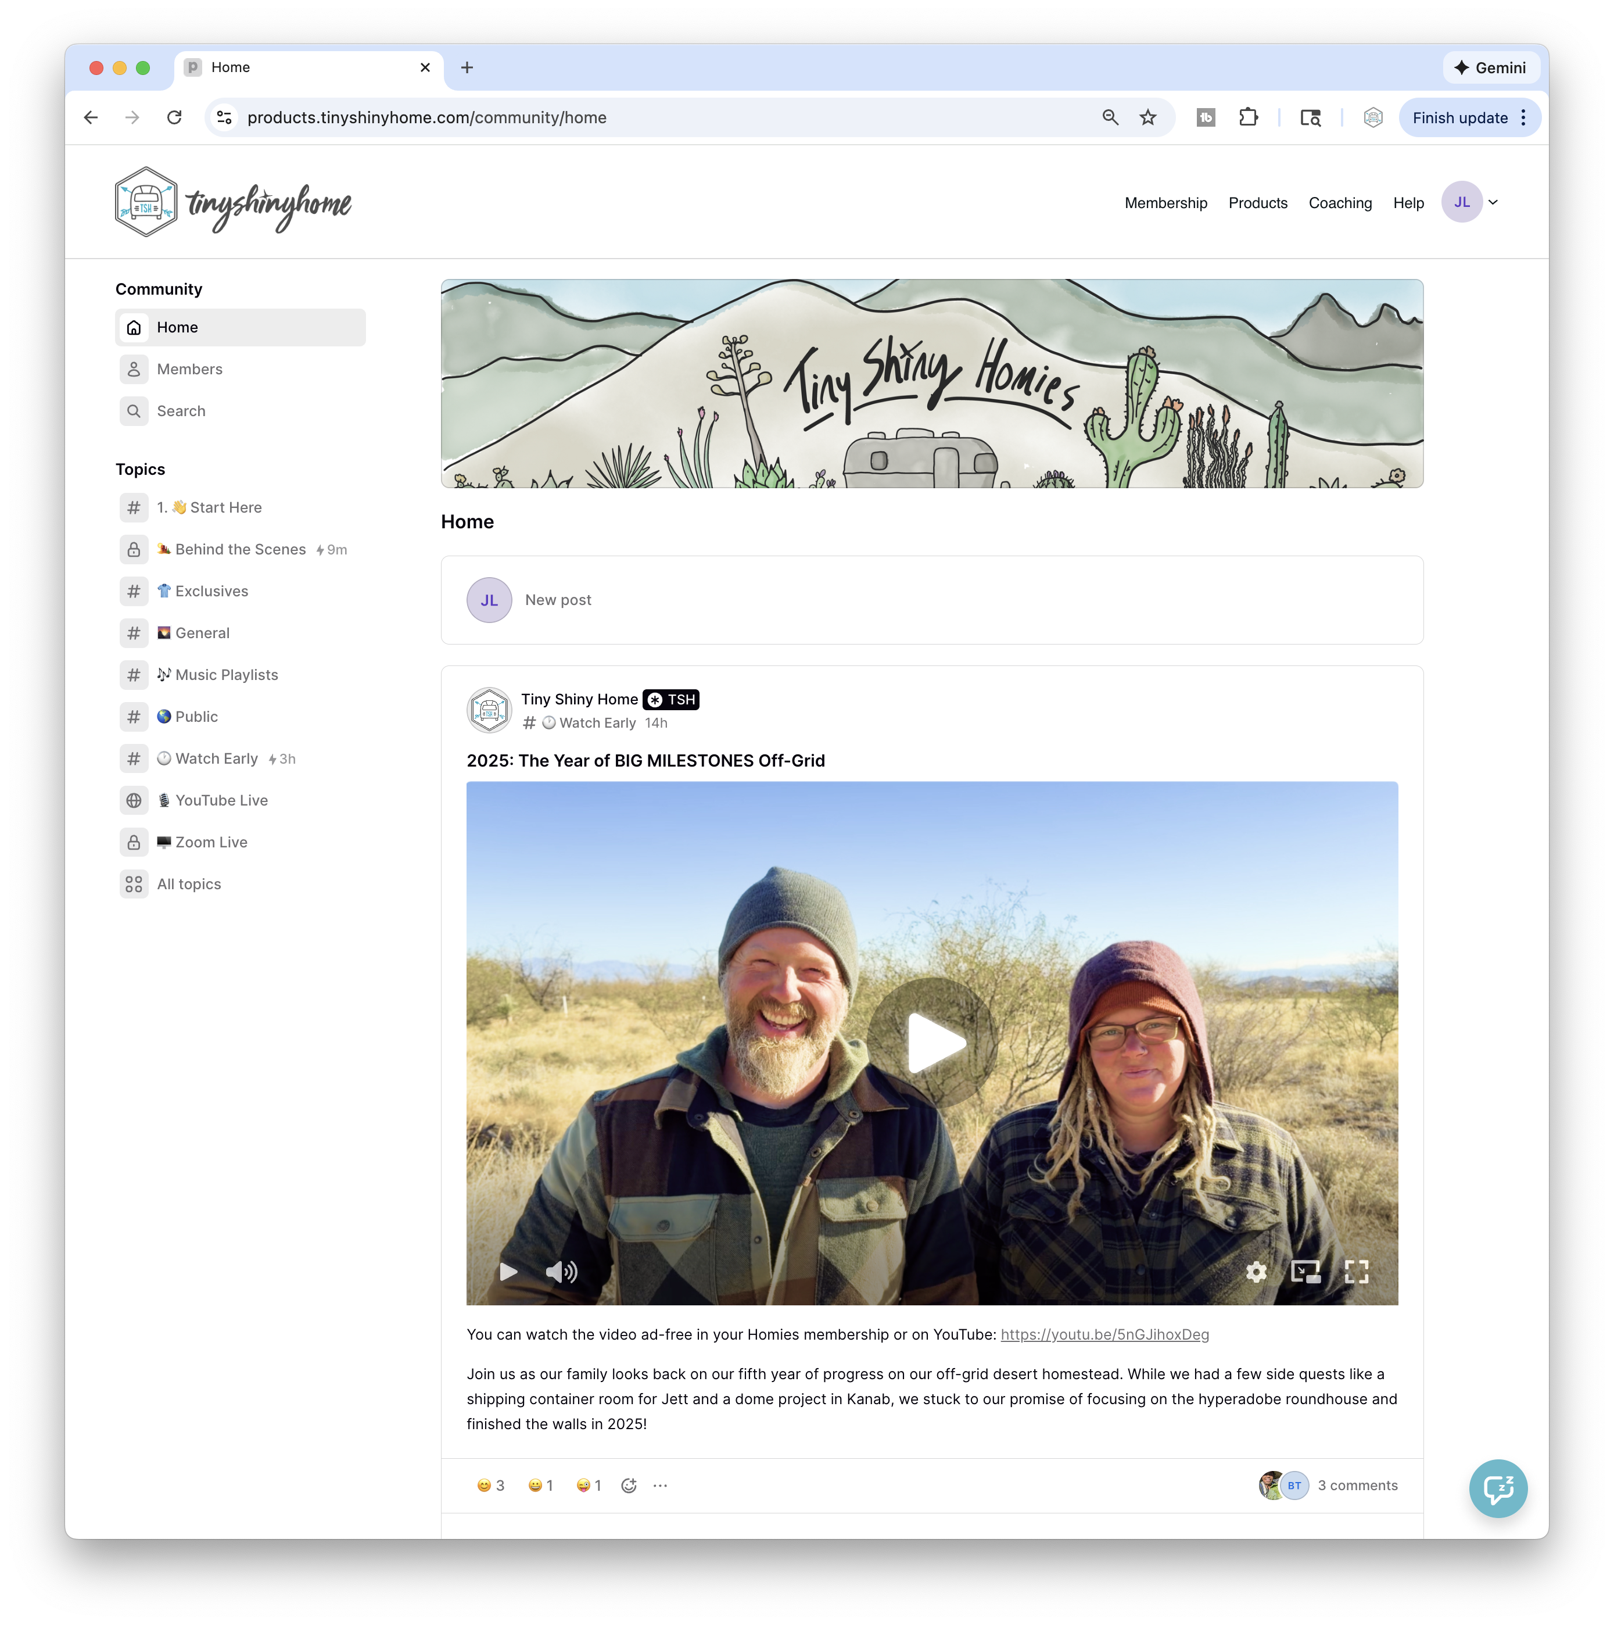Open the chat support bubble icon
Image resolution: width=1614 pixels, height=1625 pixels.
(1498, 1489)
